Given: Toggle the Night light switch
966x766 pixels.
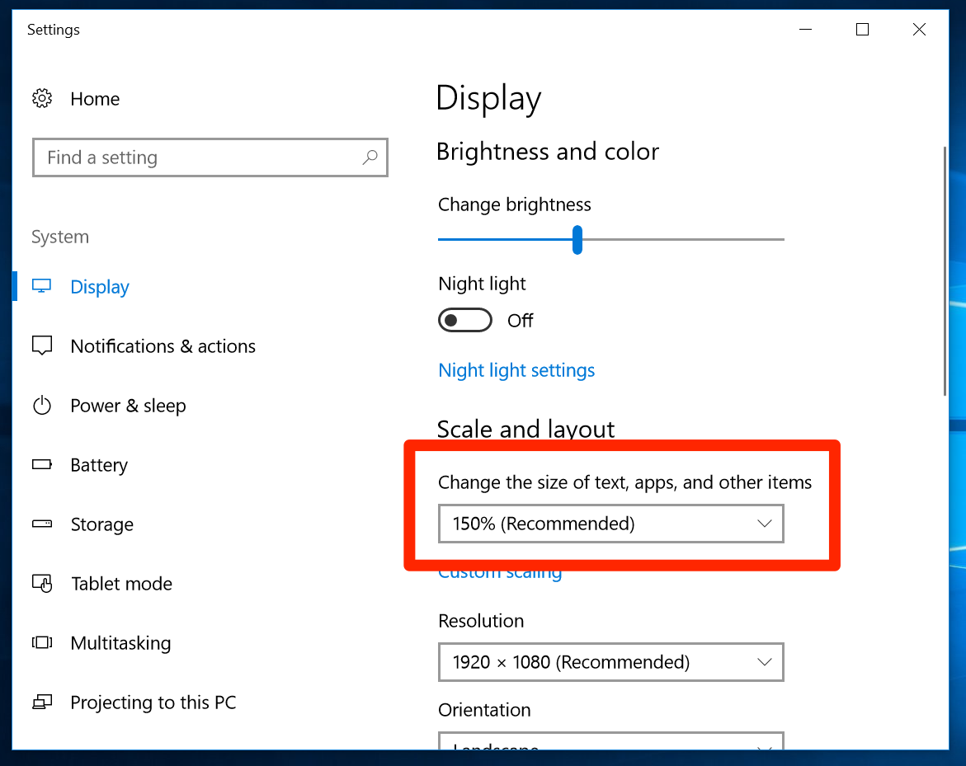Looking at the screenshot, I should click(465, 320).
